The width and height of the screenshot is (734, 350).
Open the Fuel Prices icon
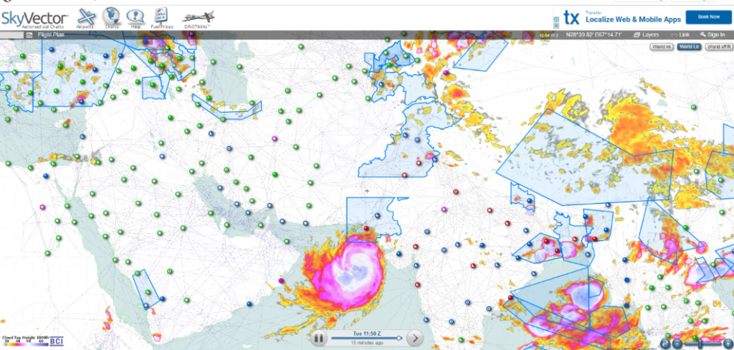[x=161, y=17]
